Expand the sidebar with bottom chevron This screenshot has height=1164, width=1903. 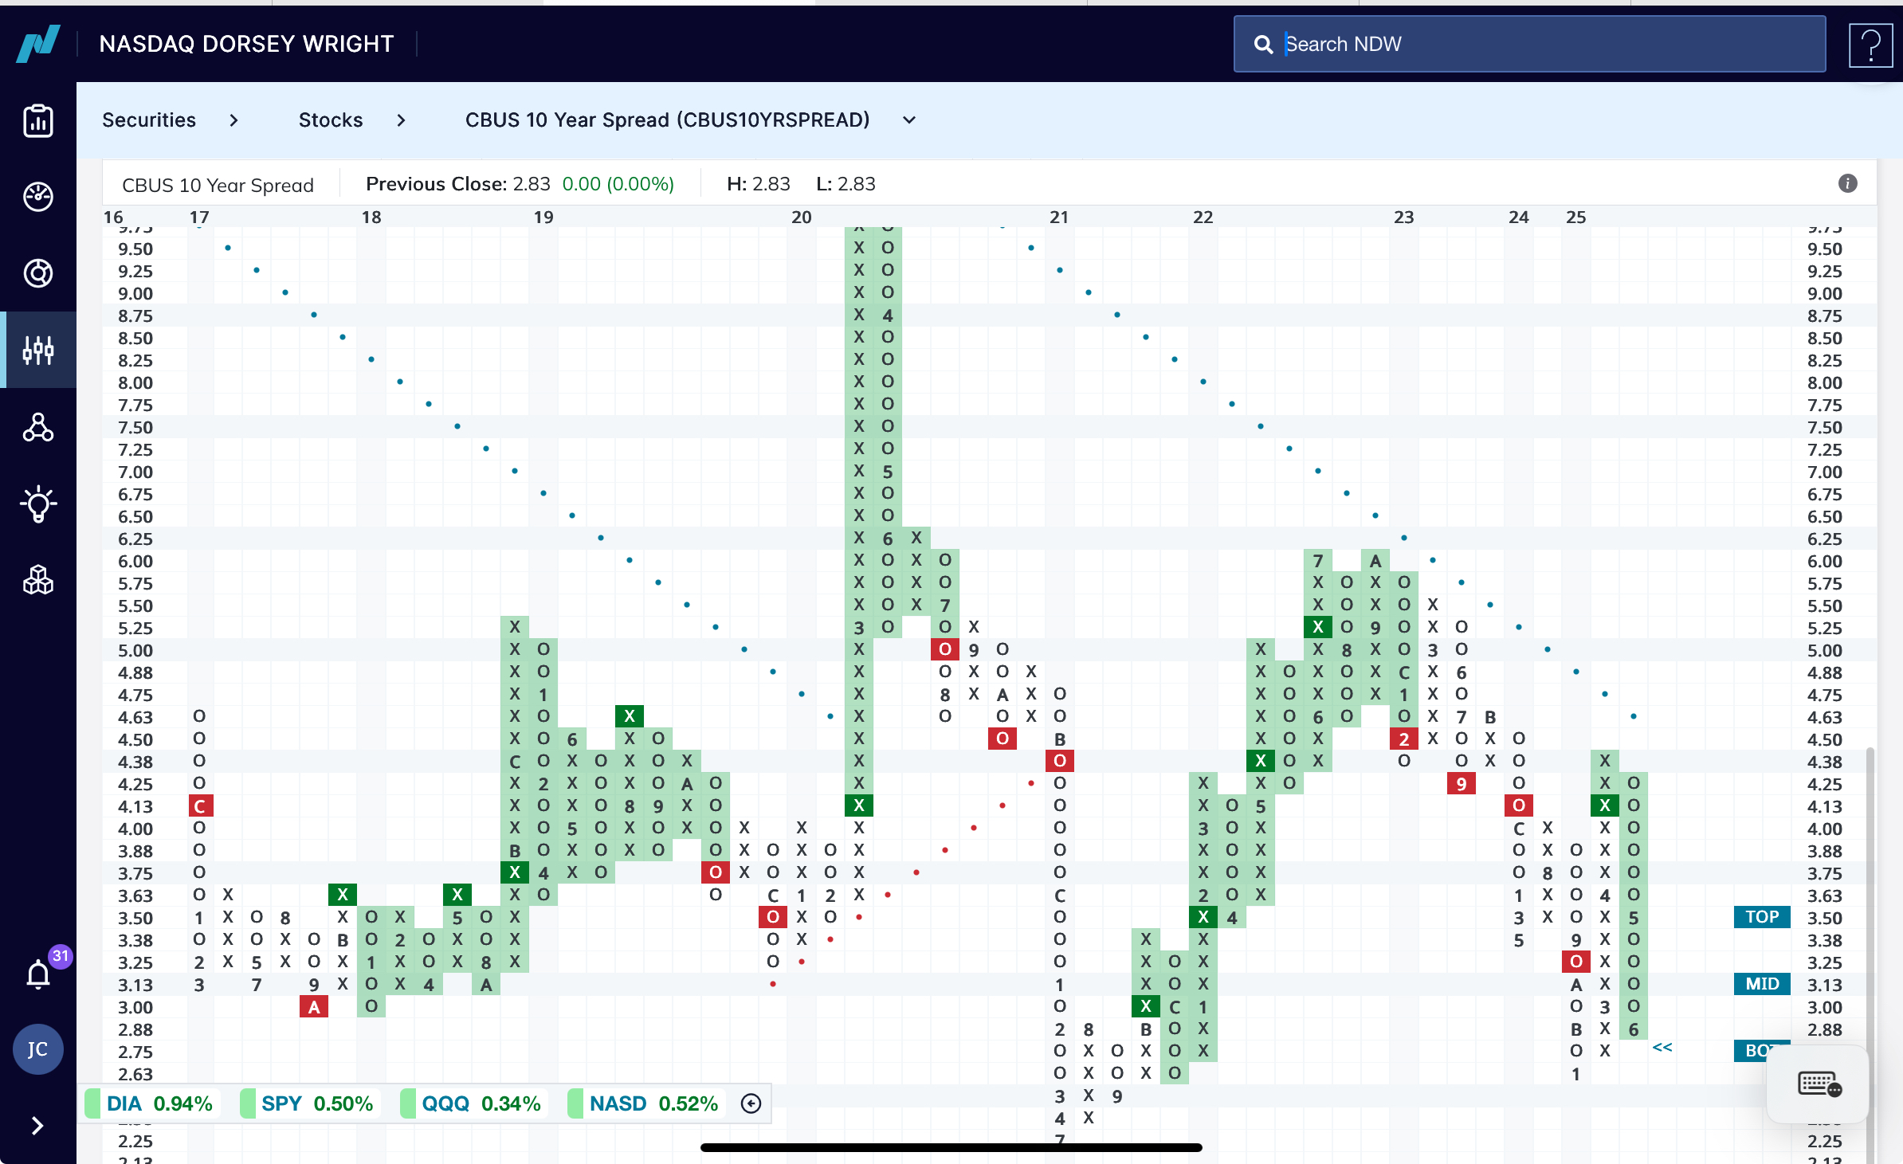coord(37,1126)
